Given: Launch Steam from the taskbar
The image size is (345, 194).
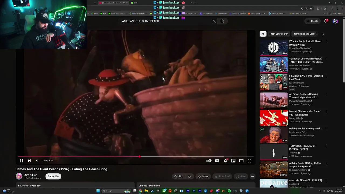Looking at the screenshot, I should click(x=152, y=191).
